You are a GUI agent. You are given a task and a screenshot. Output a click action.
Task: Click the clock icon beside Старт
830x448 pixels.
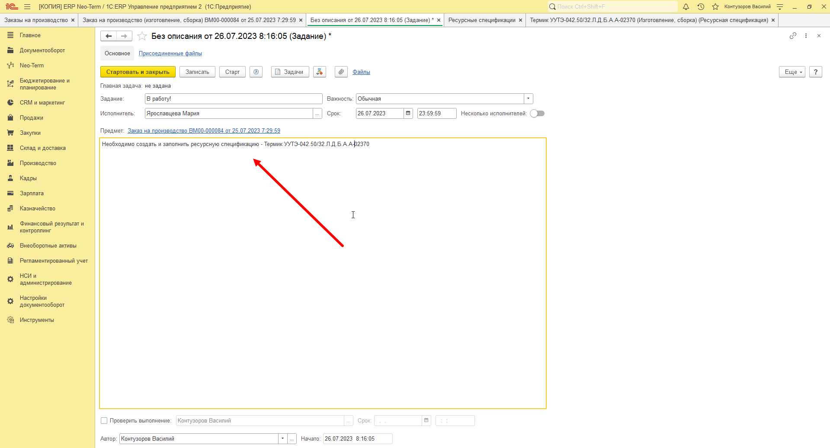(256, 72)
